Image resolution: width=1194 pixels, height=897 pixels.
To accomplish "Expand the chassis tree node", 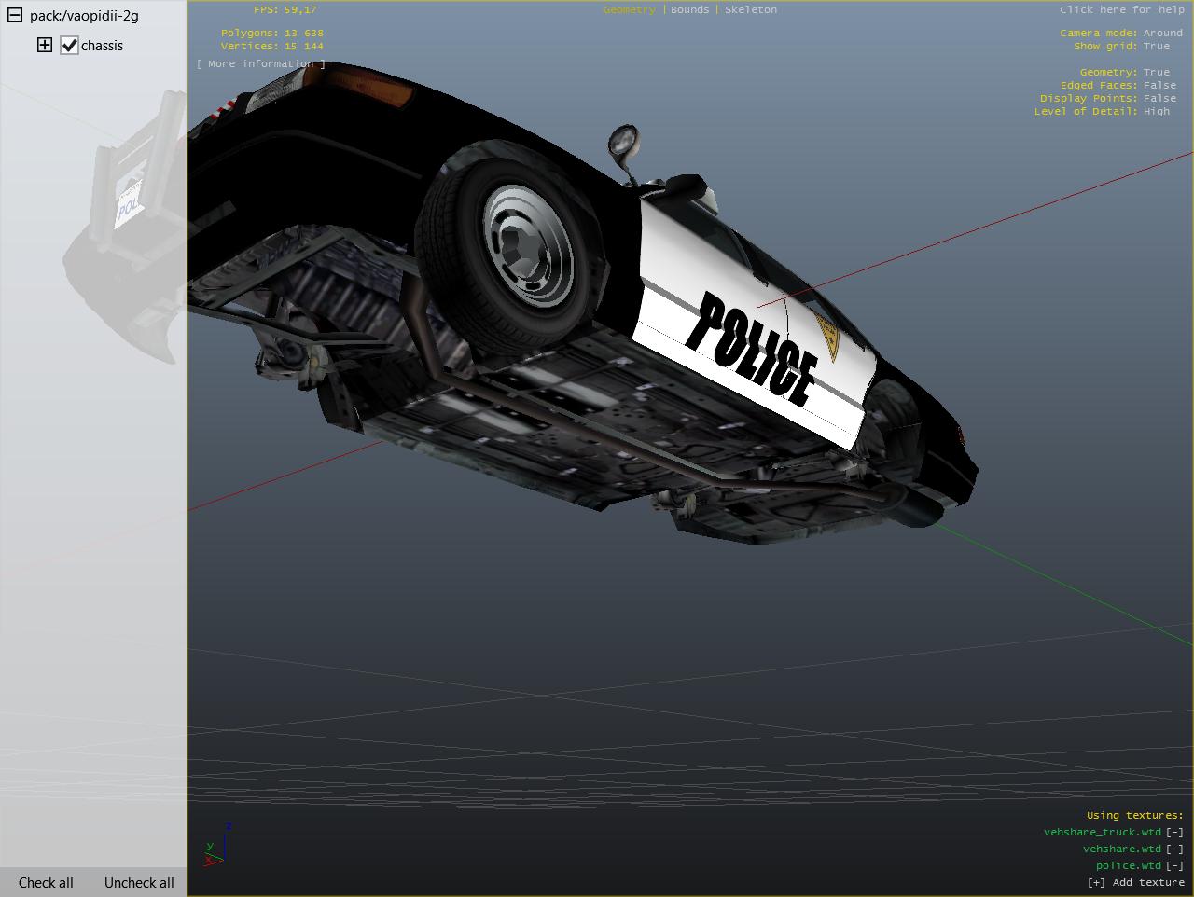I will 45,45.
